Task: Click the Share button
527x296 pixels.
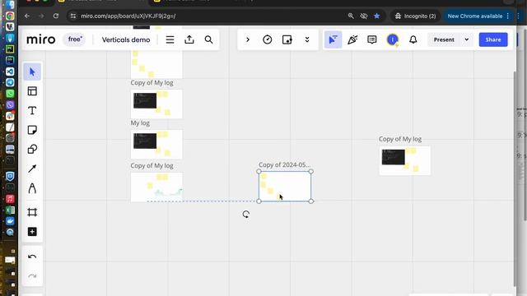Action: point(493,39)
